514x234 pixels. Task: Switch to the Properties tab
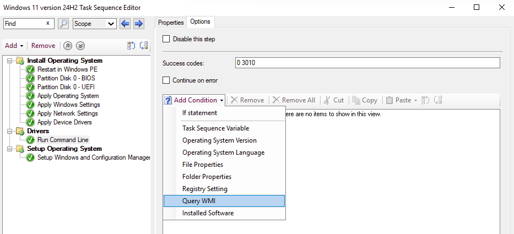(x=171, y=22)
